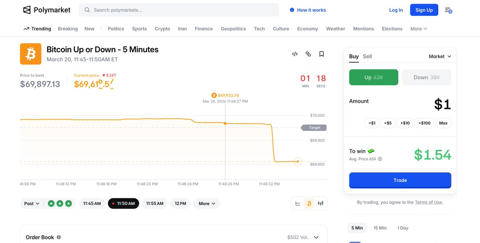Expand the More categories dropdown
The image size is (480, 243).
tap(419, 29)
